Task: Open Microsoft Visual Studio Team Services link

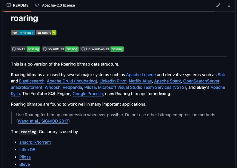Action: point(142,87)
